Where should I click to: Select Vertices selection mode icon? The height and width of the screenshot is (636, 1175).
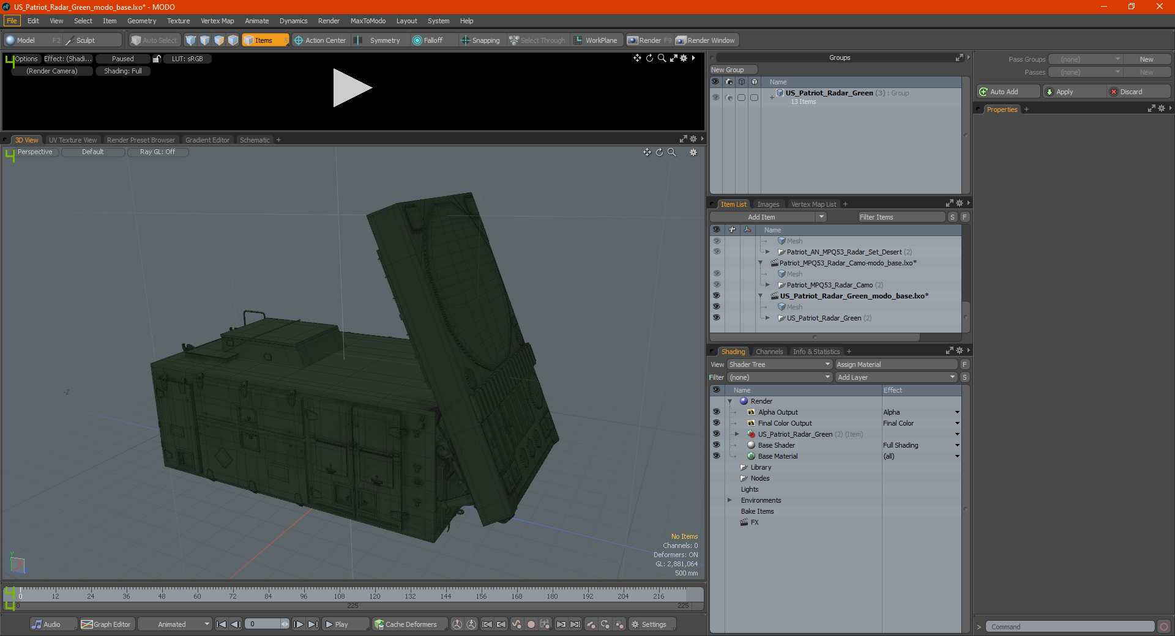191,40
